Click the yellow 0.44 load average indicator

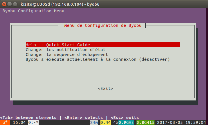click(x=105, y=122)
